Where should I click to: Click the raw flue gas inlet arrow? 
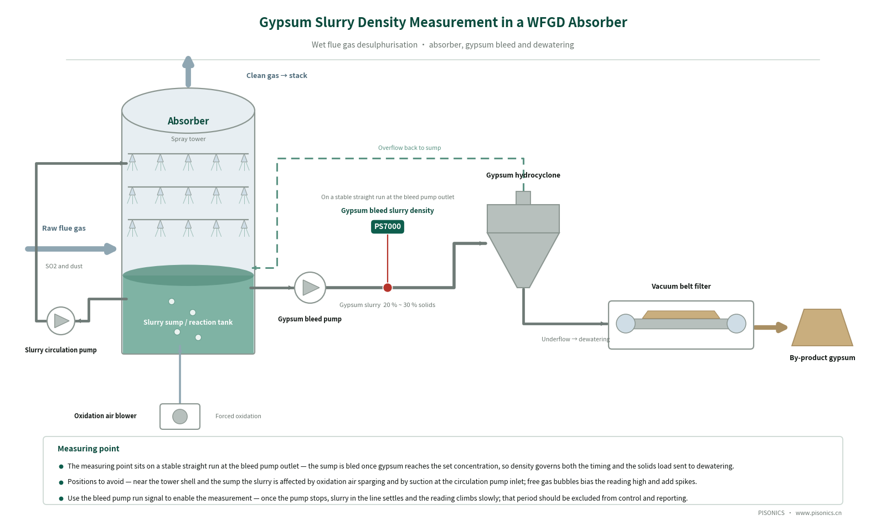(x=71, y=249)
